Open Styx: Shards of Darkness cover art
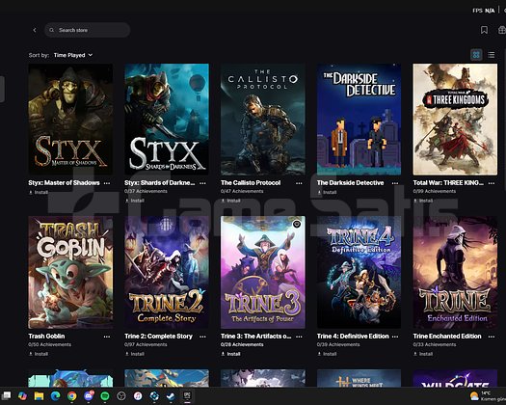 [x=167, y=120]
